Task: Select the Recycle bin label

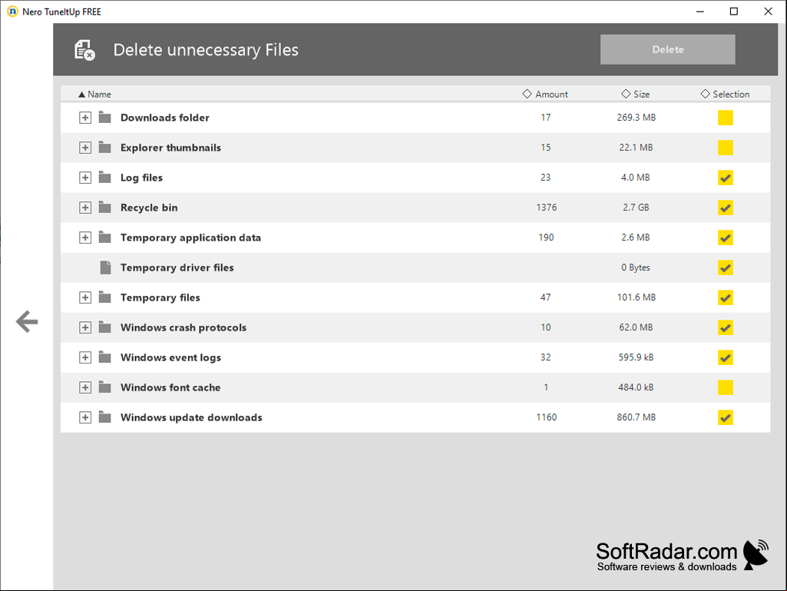Action: click(149, 208)
